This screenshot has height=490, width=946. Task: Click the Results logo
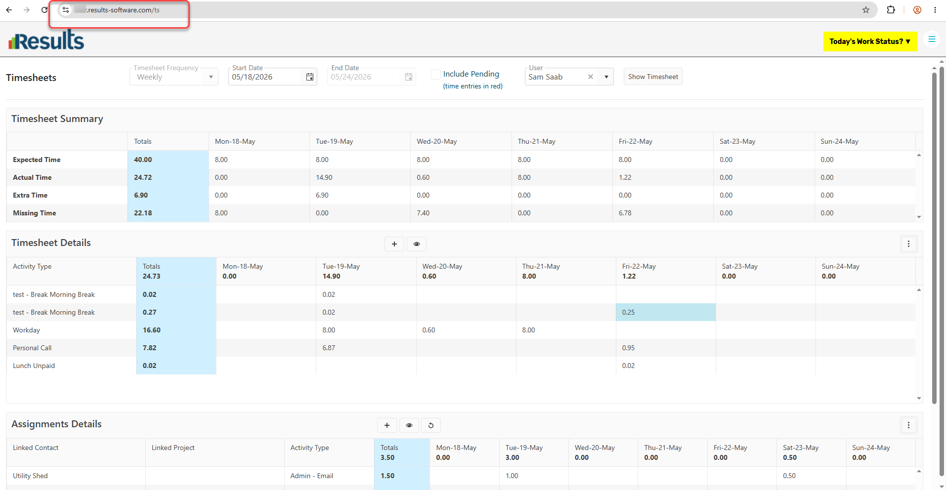click(x=46, y=40)
